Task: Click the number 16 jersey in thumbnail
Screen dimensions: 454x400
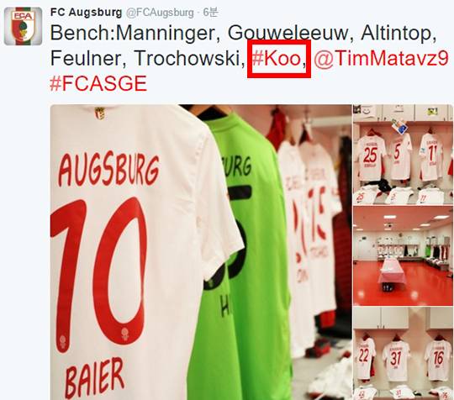Action: point(438,359)
